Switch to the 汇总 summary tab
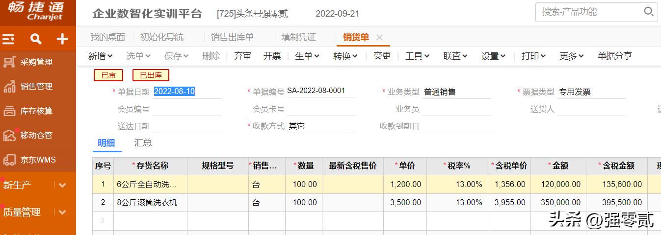Screen dimensions: 661x235 143,143
